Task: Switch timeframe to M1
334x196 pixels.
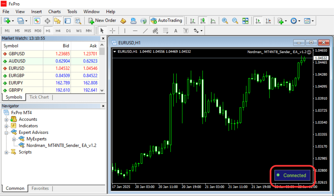Action: pyautogui.click(x=7, y=31)
